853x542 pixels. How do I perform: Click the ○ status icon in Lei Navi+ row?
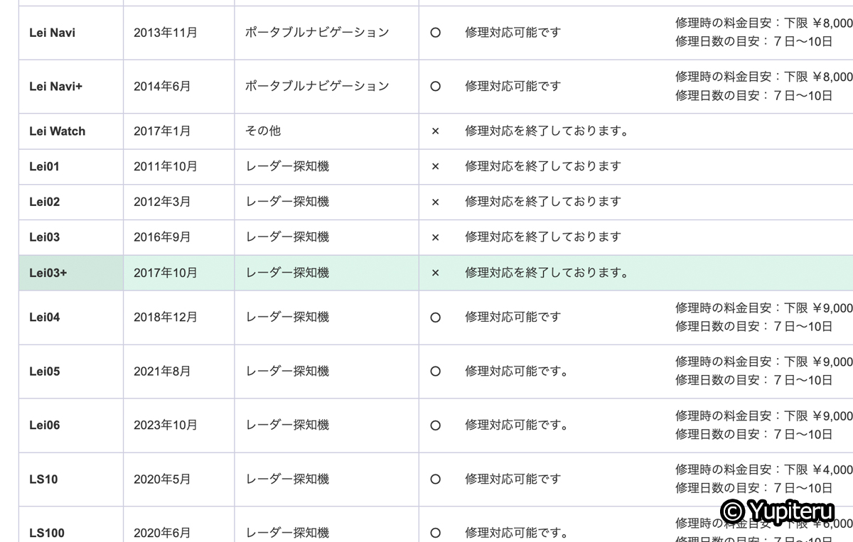pos(436,86)
